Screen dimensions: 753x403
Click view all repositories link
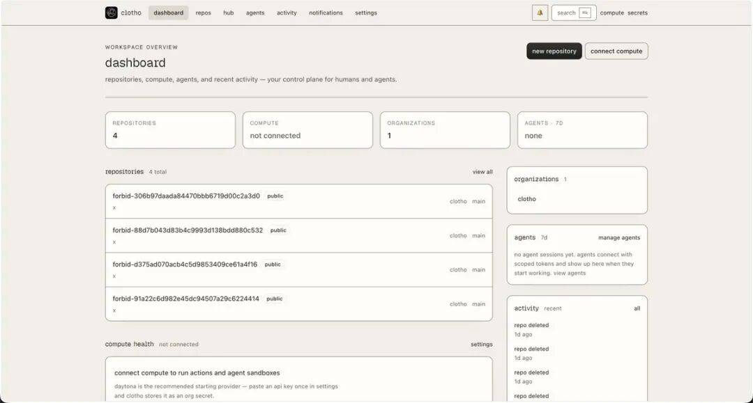tap(482, 172)
